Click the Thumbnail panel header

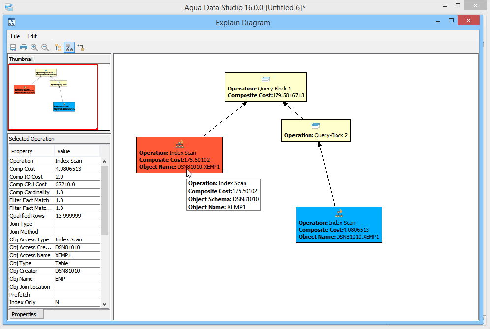coord(59,59)
